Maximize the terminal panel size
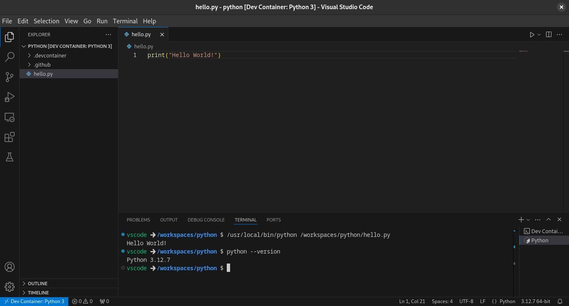 coord(549,219)
